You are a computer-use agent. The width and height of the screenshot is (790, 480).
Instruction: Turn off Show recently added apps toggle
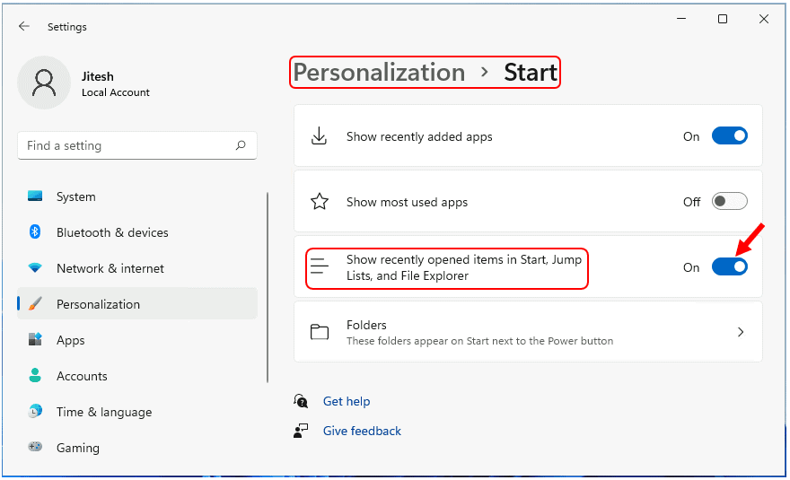729,136
